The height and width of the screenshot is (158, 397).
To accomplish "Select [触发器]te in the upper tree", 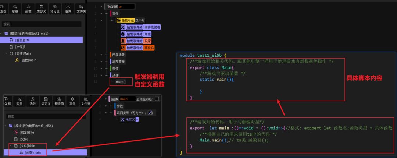I will 41,40.
